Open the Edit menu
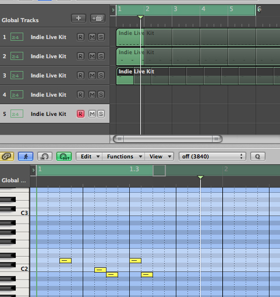The width and height of the screenshot is (280, 297). click(89, 156)
